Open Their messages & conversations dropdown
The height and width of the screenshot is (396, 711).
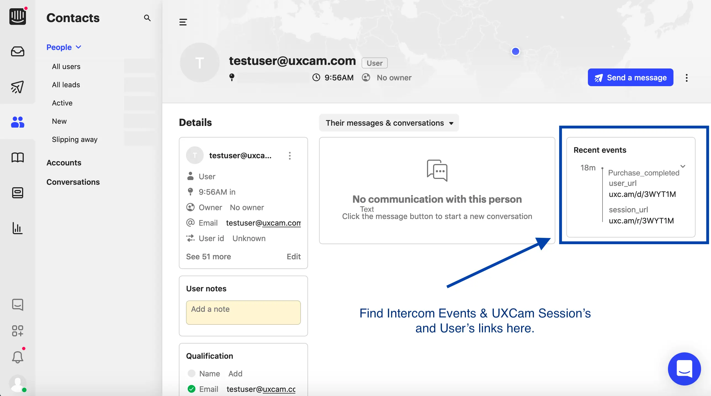click(x=389, y=123)
